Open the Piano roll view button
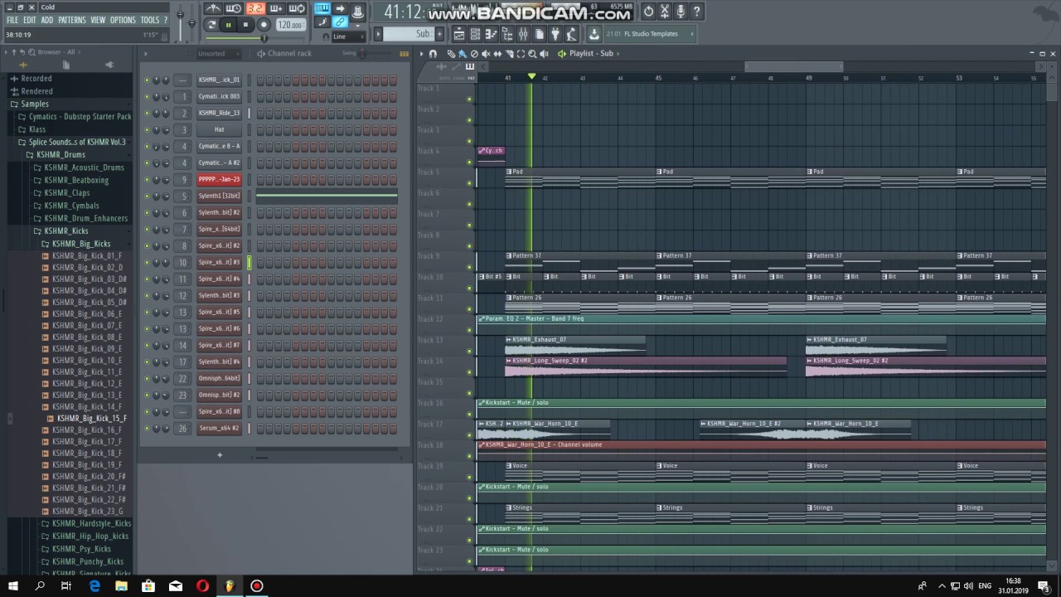This screenshot has width=1061, height=597. [491, 34]
